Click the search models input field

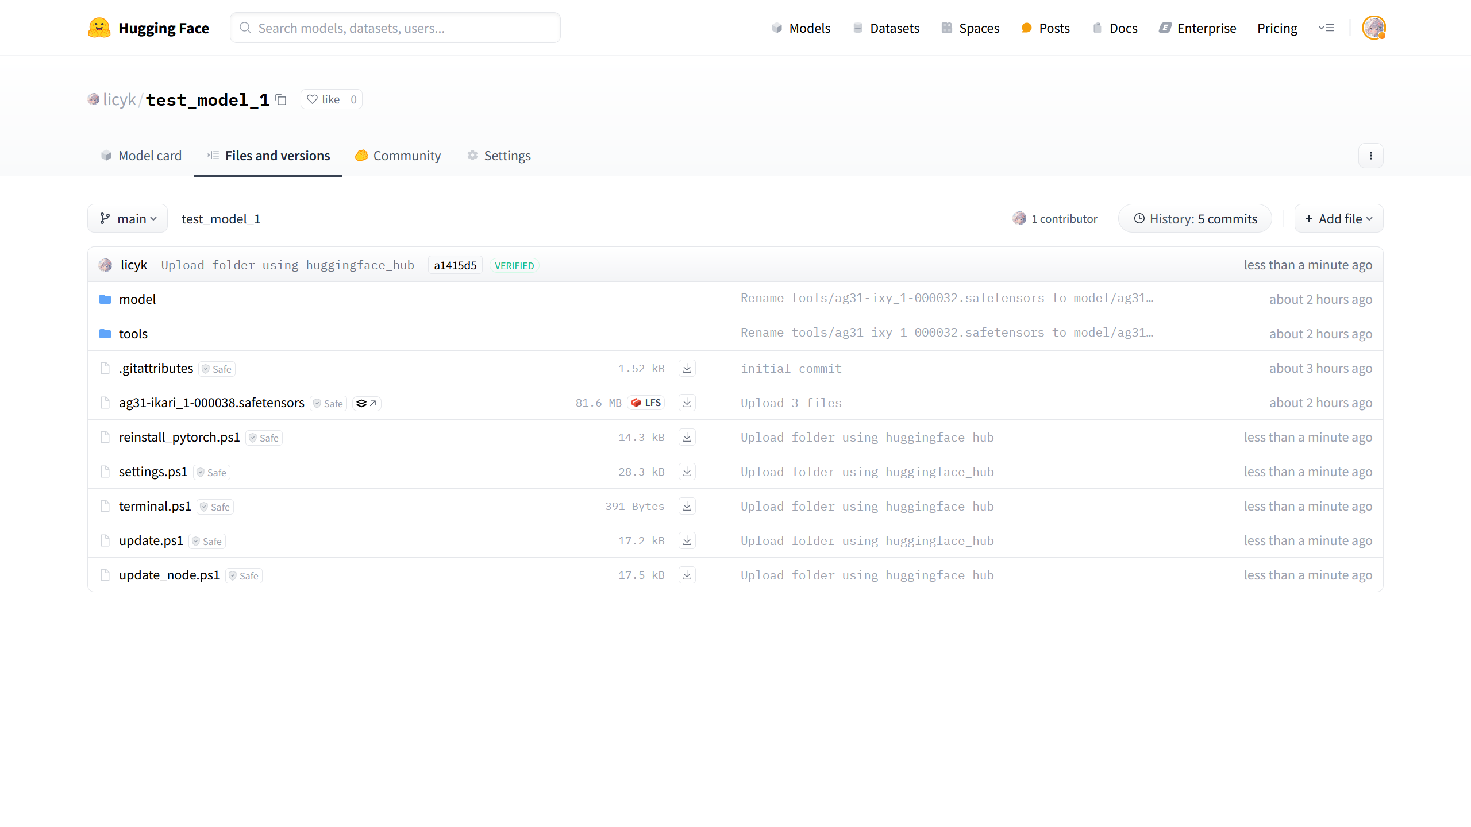pyautogui.click(x=395, y=28)
